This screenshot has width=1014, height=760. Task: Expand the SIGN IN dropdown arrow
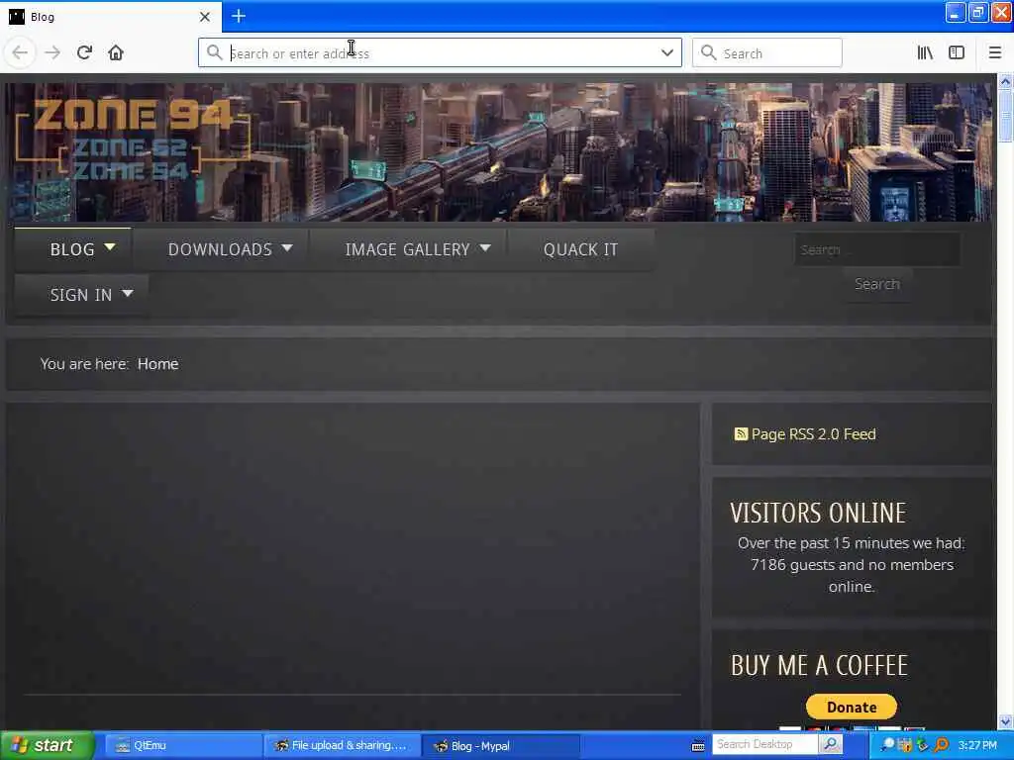128,293
